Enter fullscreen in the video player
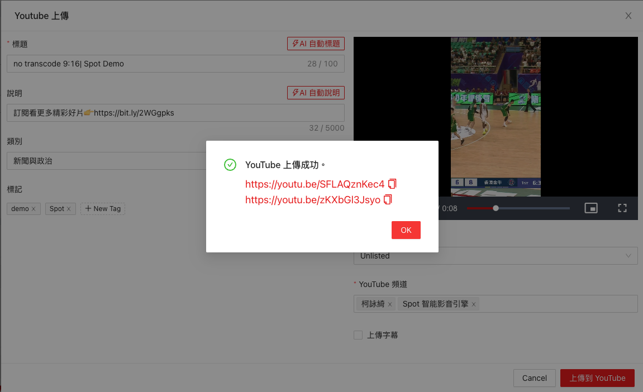 tap(622, 208)
